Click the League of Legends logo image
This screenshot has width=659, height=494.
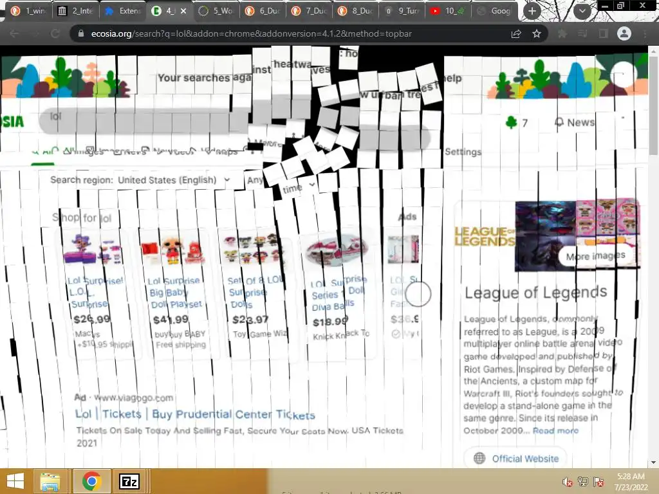pos(485,236)
